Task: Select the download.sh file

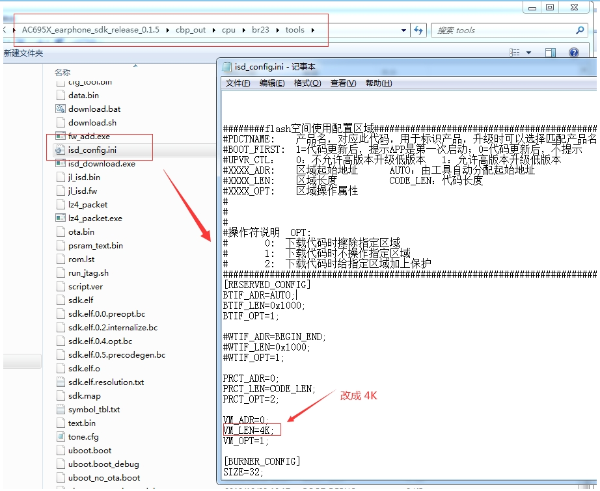Action: pyautogui.click(x=92, y=123)
